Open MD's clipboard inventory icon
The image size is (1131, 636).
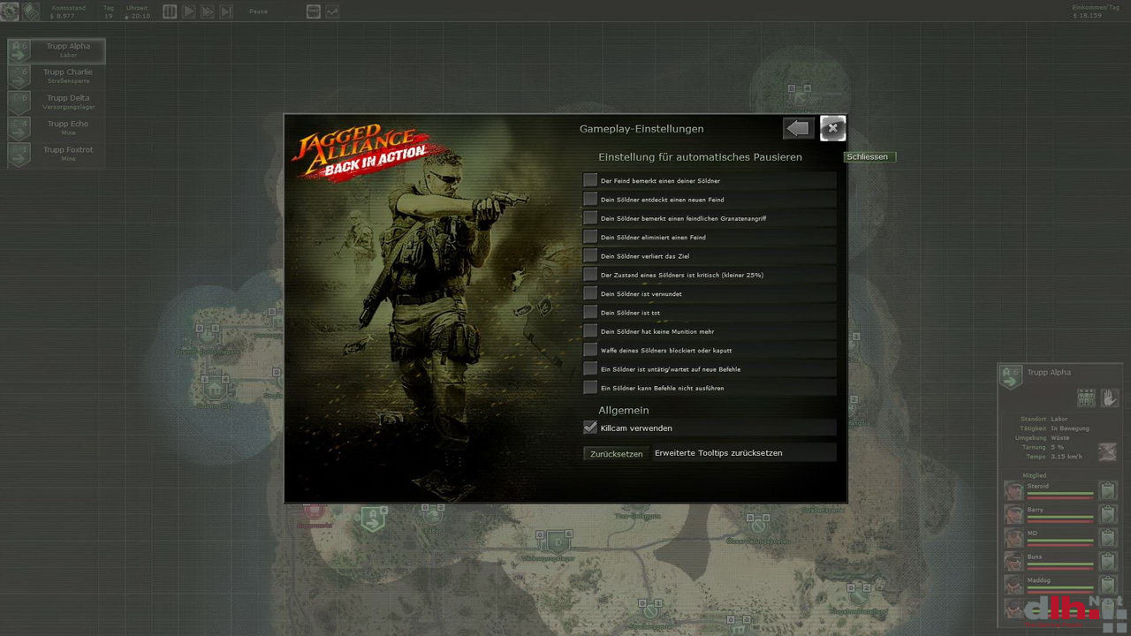[1108, 538]
